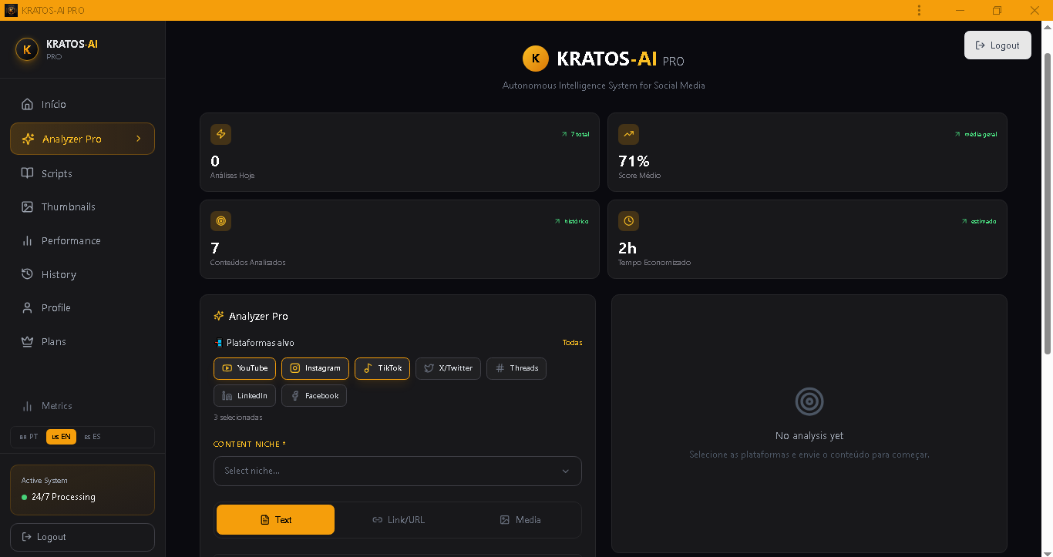Viewport: 1053px width, 557px height.
Task: Click Todas to select all platforms
Action: 572,343
